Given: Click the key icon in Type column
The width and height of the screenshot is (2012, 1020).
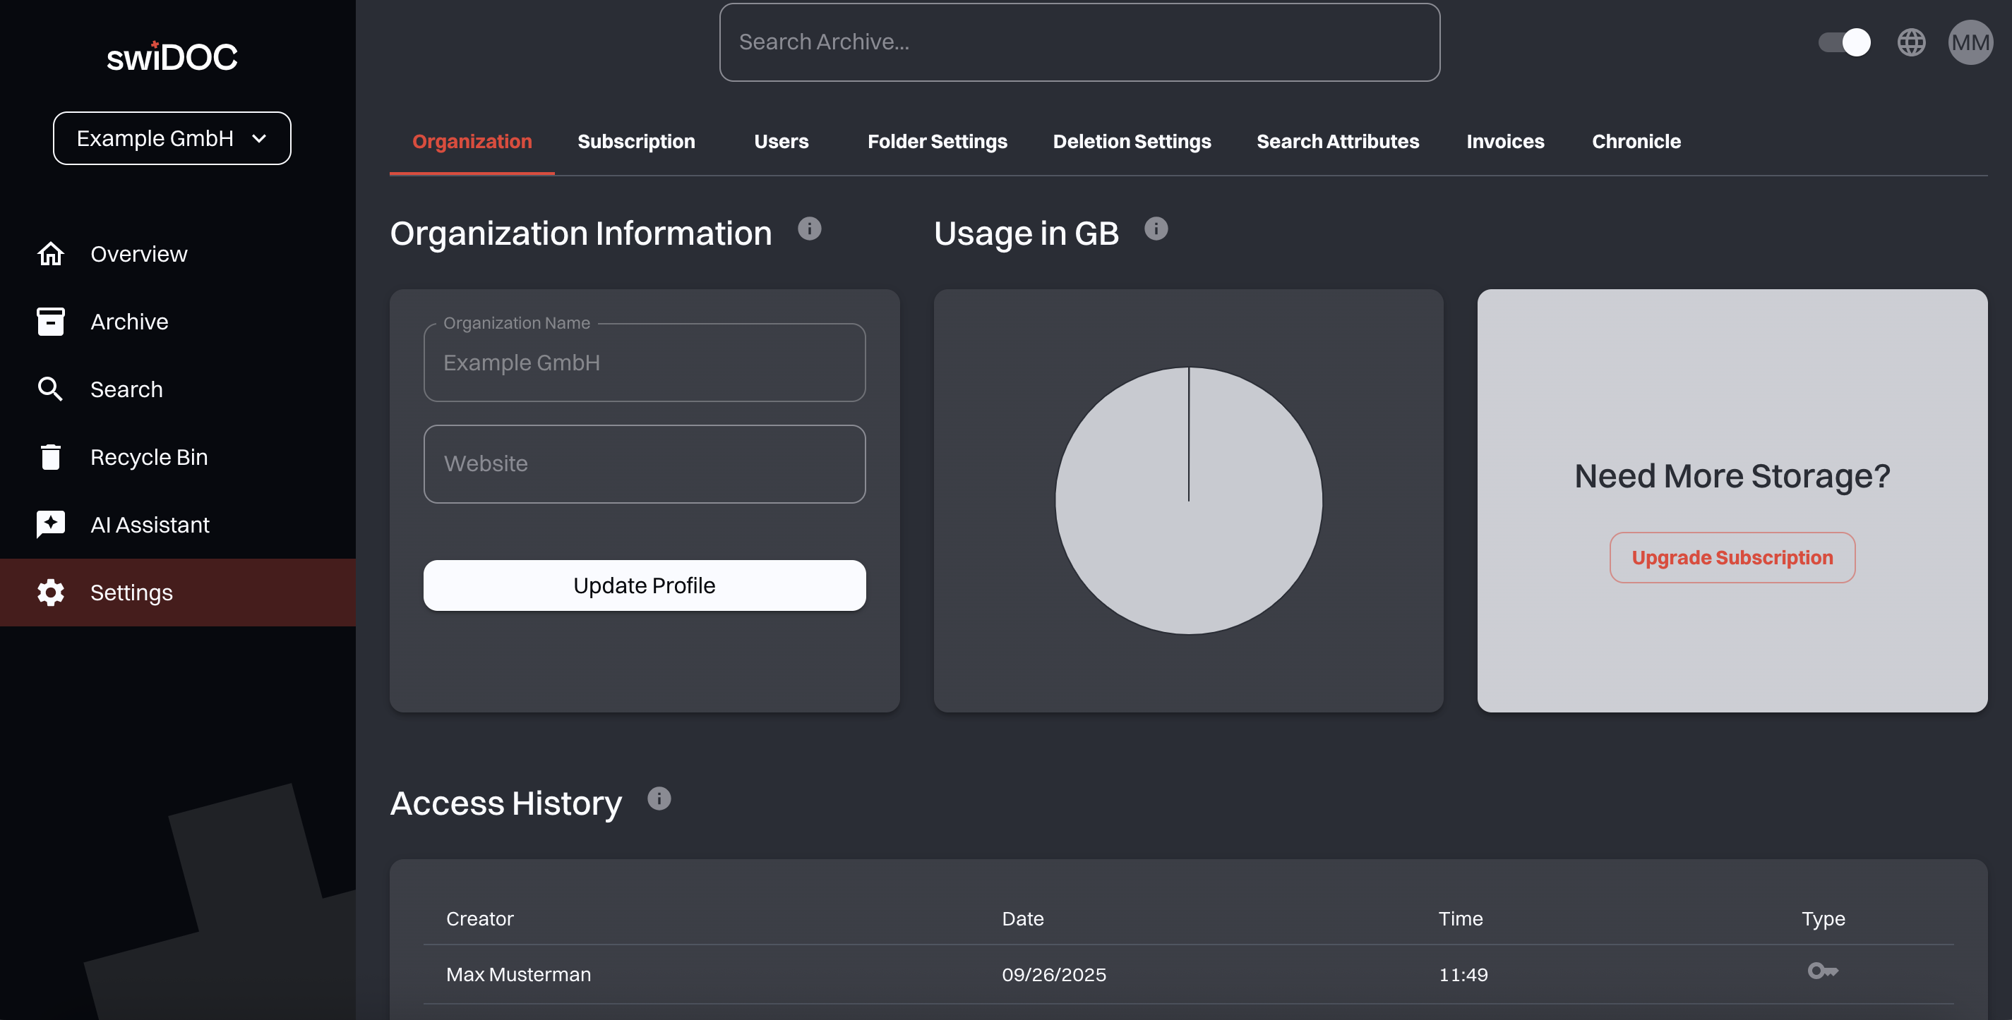Looking at the screenshot, I should pyautogui.click(x=1824, y=971).
